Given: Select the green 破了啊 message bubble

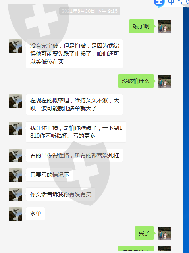Looking at the screenshot, I should tap(141, 26).
